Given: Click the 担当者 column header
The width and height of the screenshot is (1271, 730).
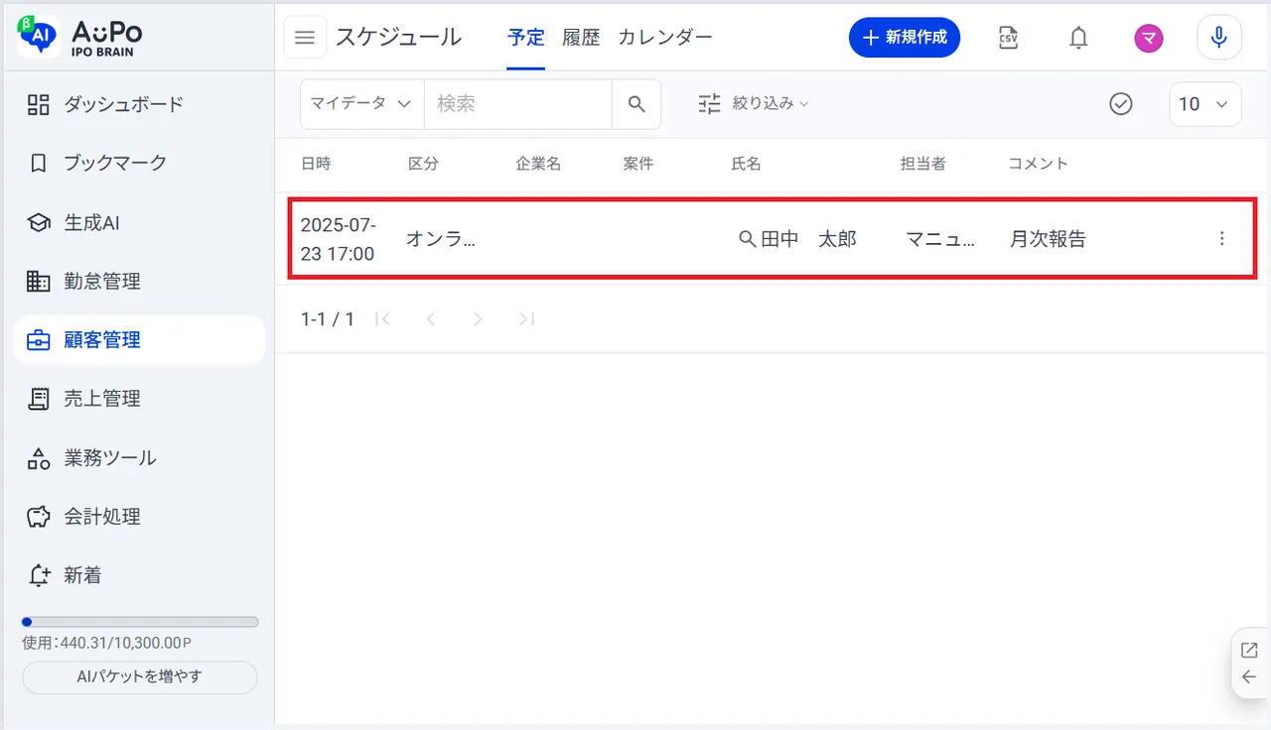Looking at the screenshot, I should (x=922, y=164).
